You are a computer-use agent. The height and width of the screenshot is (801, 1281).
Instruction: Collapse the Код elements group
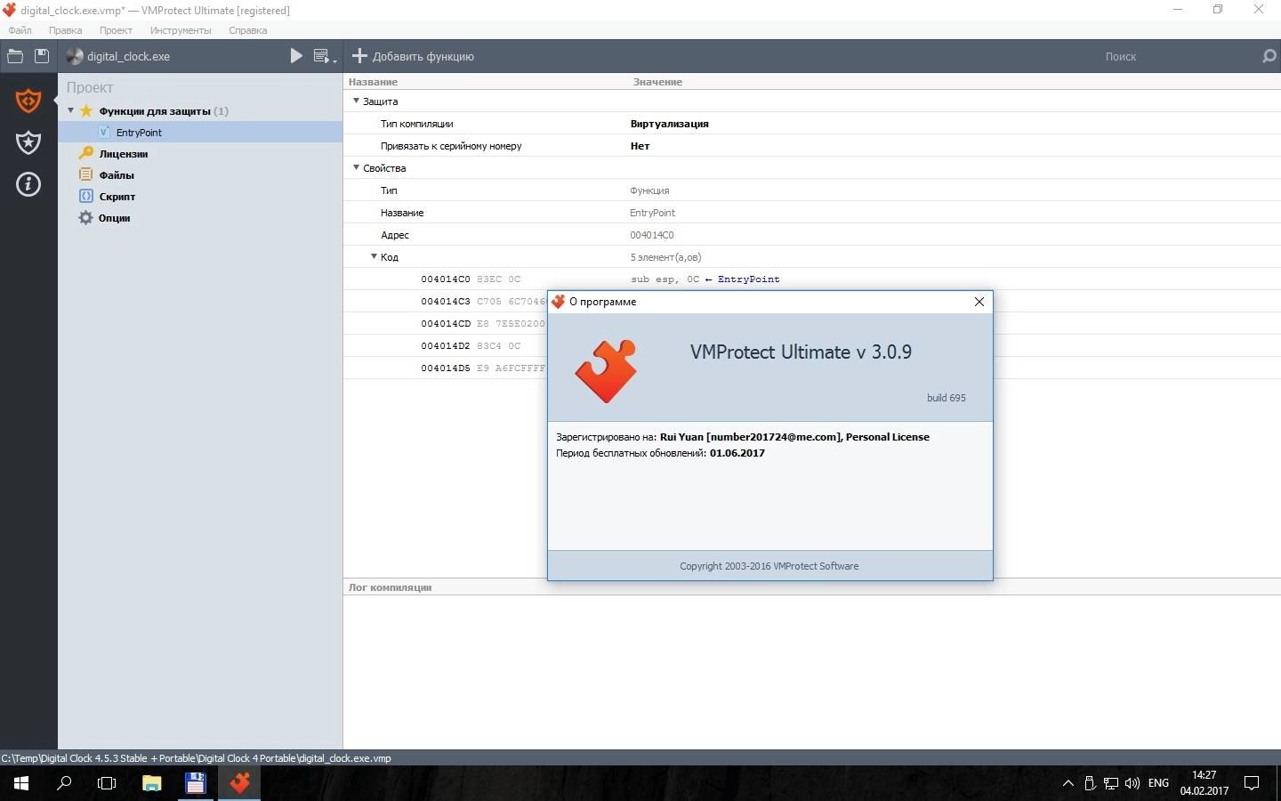tap(374, 256)
